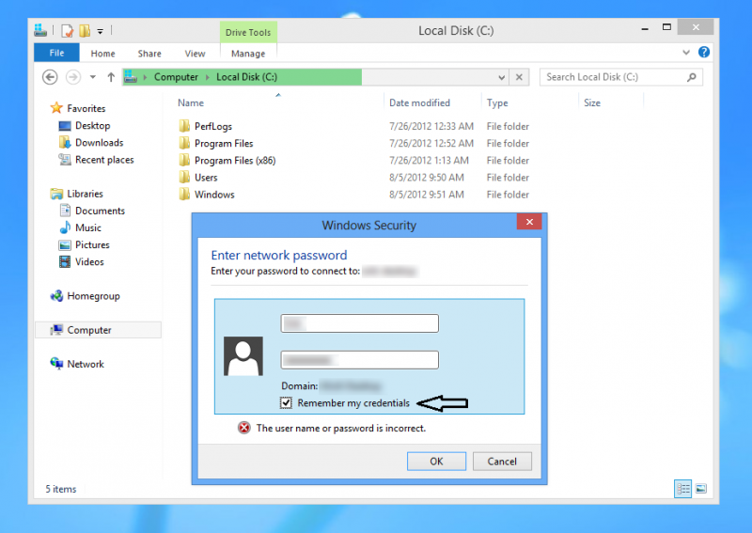Viewport: 752px width, 533px height.
Task: Switch to Large icons view in status bar
Action: click(700, 489)
